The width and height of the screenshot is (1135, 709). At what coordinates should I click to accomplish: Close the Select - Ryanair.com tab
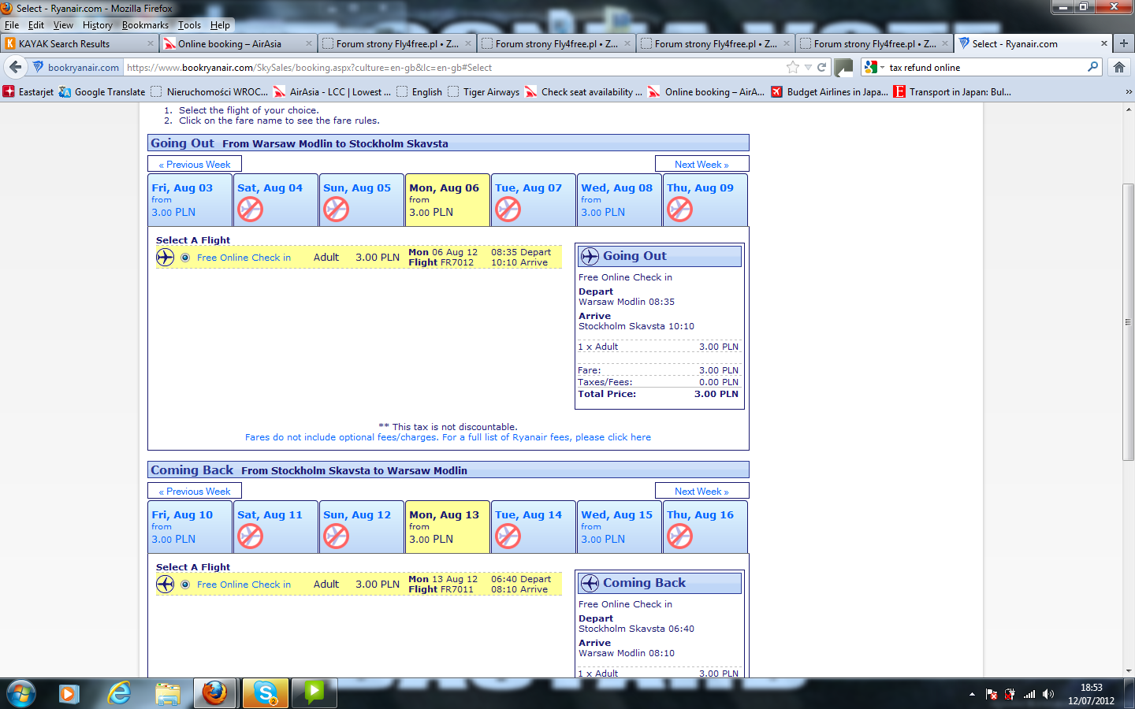tap(1103, 43)
